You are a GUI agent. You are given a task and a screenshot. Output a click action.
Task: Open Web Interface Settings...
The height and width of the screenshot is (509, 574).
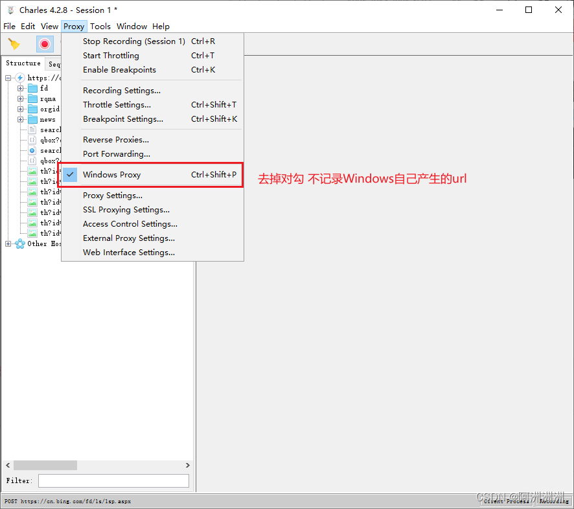tap(153, 253)
